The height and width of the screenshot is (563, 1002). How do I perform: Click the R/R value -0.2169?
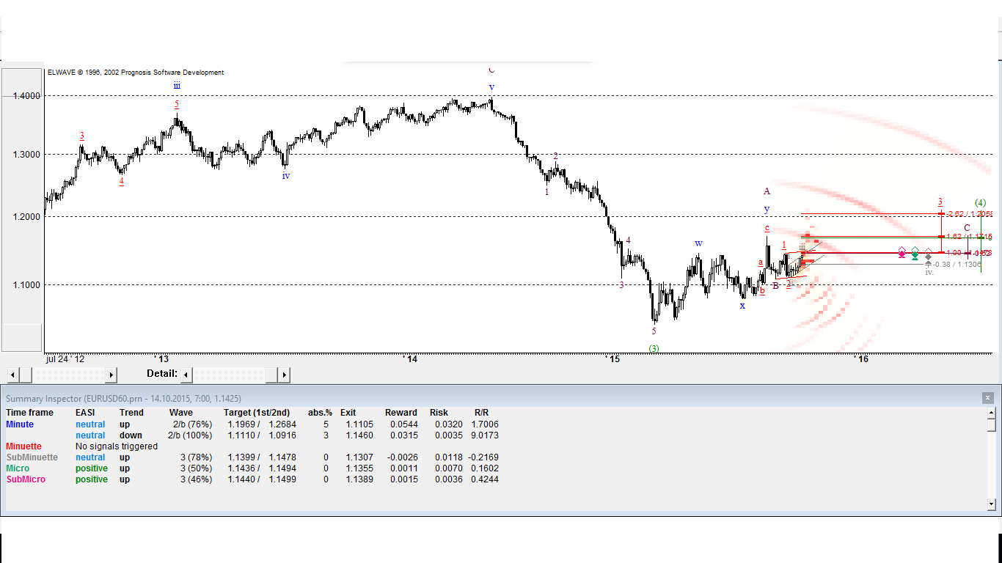tap(483, 457)
